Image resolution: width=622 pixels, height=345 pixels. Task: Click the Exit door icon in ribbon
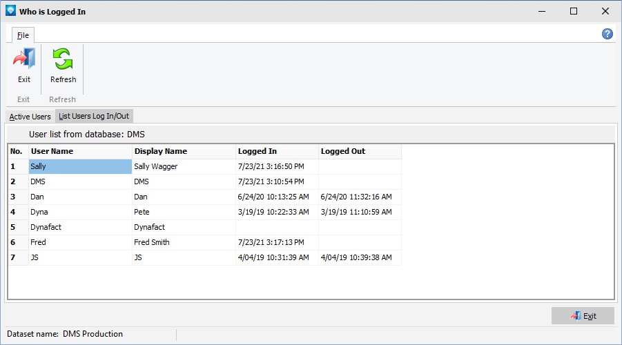[x=23, y=59]
